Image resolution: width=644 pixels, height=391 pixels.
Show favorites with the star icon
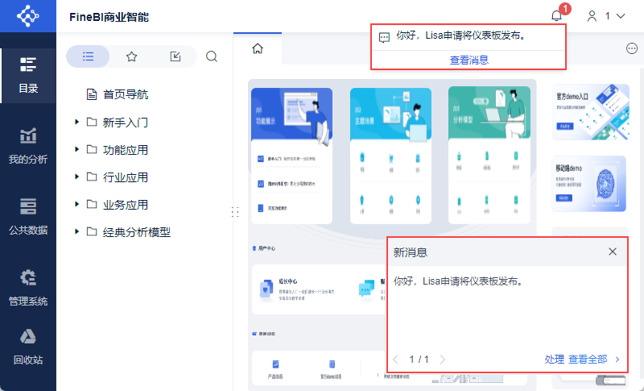[x=131, y=56]
